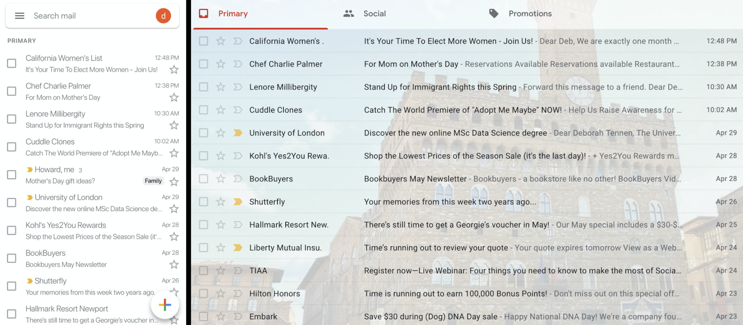Viewport: 743px width, 325px height.
Task: Tick the BookBuyers checkbox in right inbox
Action: (203, 179)
